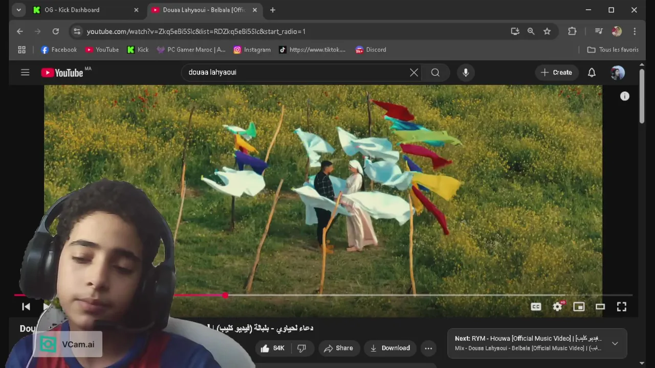Open the zoom magnifier in address bar
This screenshot has height=368, width=655.
tap(531, 31)
